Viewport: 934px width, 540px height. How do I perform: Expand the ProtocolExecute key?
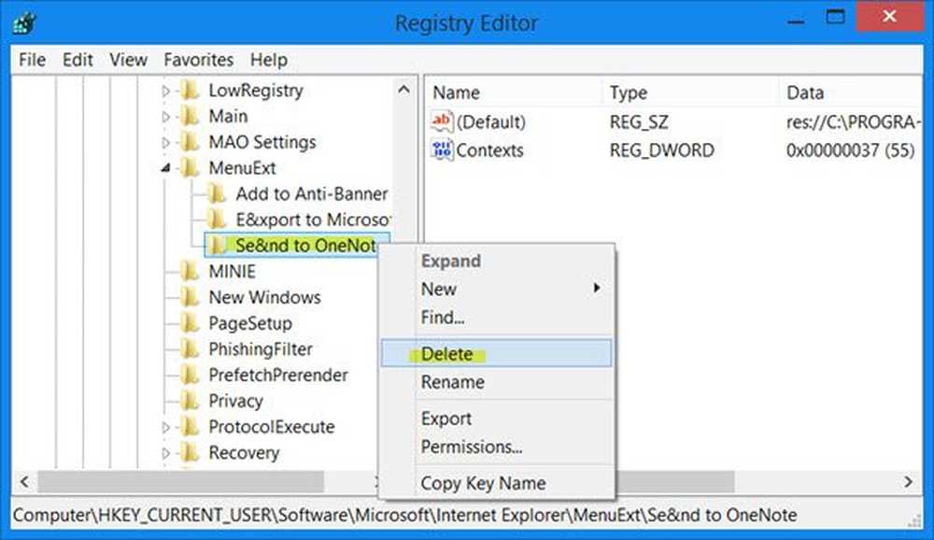click(x=166, y=427)
